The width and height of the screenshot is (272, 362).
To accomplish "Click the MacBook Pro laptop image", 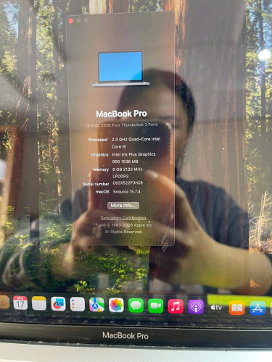I will point(120,69).
